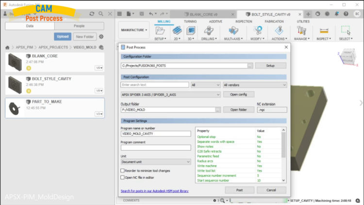Add a new design tab with plus icon
The height and width of the screenshot is (205, 364).
tap(308, 14)
